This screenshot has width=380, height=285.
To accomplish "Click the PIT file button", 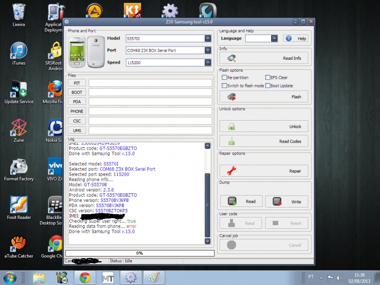I will tap(77, 83).
